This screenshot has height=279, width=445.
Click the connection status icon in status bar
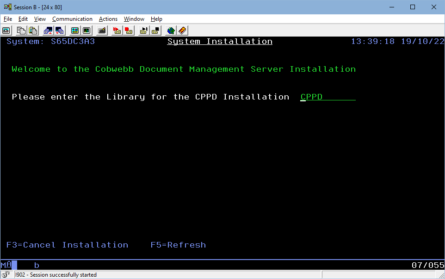click(x=6, y=274)
